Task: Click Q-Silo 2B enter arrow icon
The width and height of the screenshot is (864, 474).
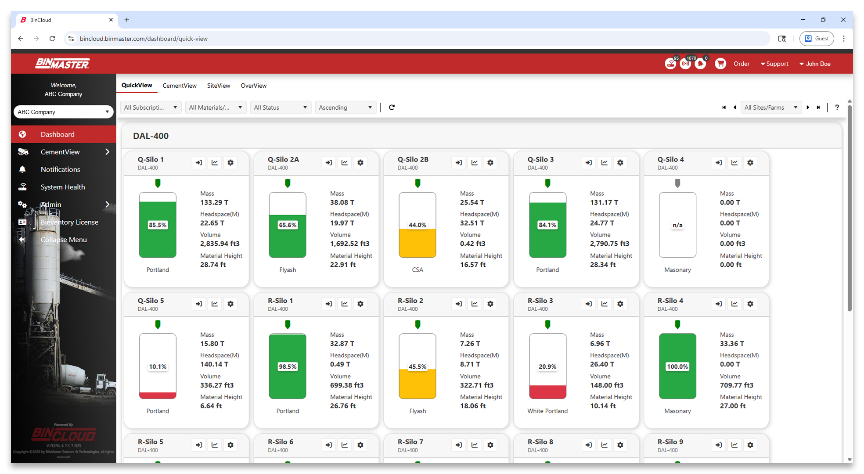Action: click(x=459, y=163)
